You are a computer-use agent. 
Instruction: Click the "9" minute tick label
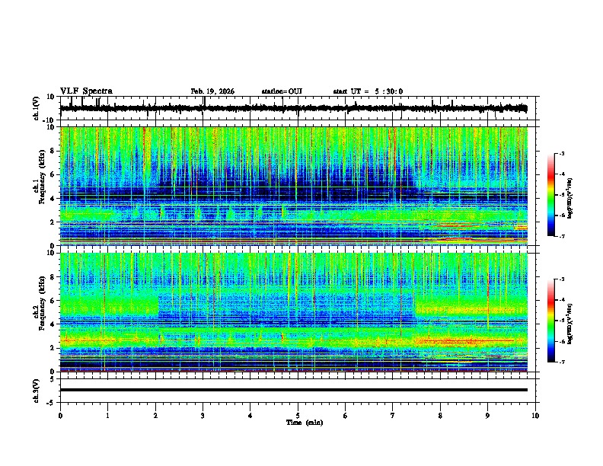click(487, 416)
